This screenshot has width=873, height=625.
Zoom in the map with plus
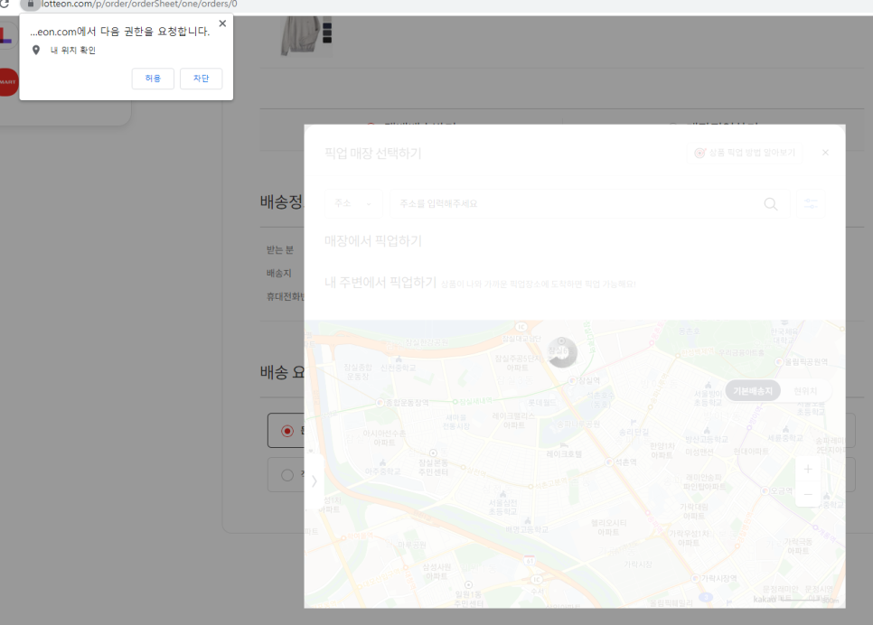(808, 469)
